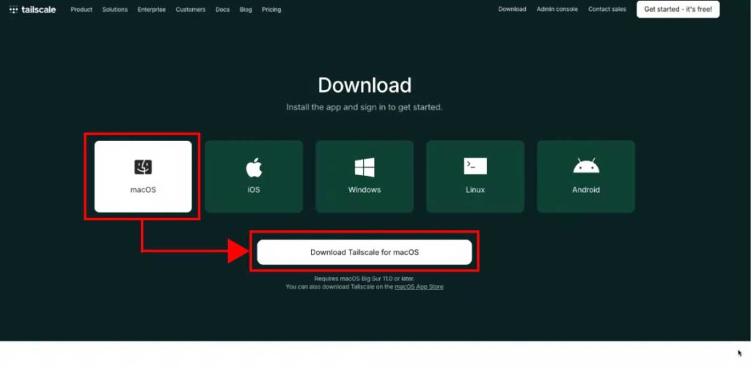Viewport: 751px width, 371px height.
Task: Open the Solutions menu
Action: [x=115, y=10]
